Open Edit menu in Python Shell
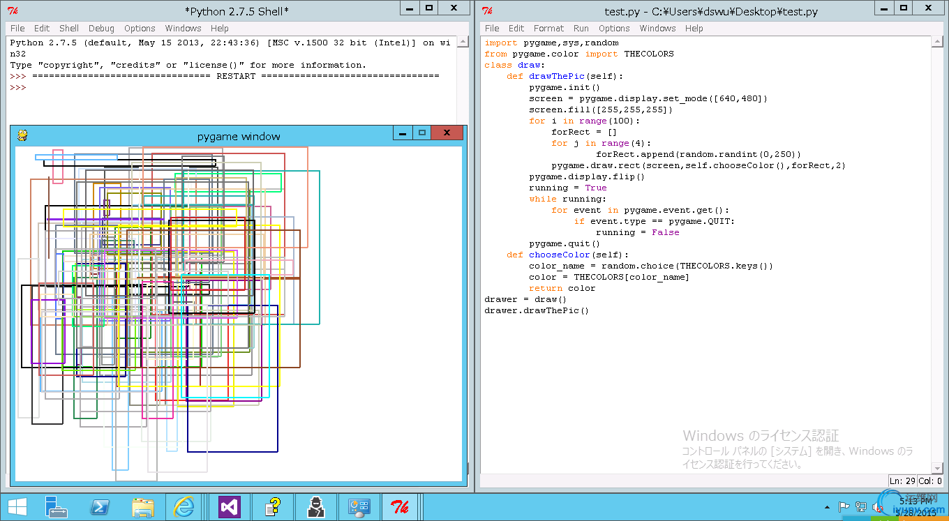 [42, 29]
